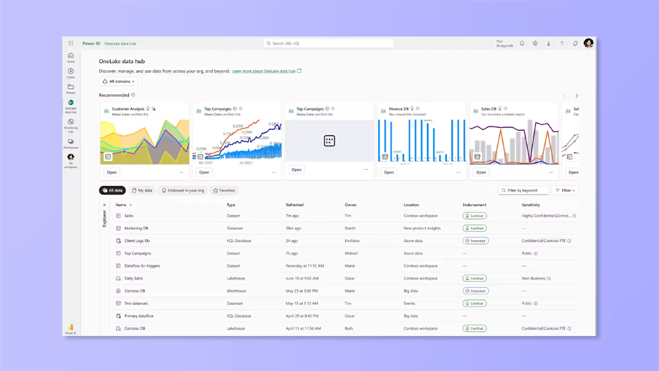
Task: Open the settings gear icon
Action: pyautogui.click(x=535, y=44)
